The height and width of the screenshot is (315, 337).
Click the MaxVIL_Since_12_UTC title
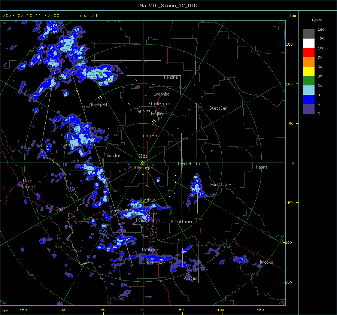click(x=168, y=6)
